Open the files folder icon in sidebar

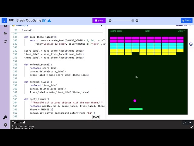pos(5,33)
